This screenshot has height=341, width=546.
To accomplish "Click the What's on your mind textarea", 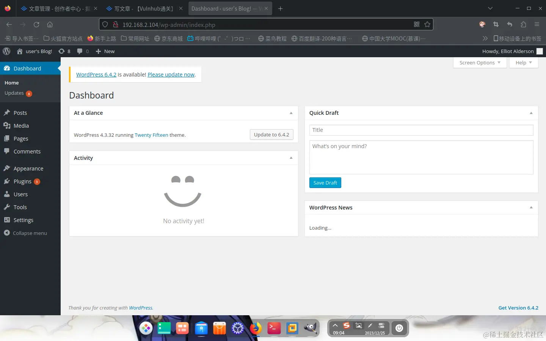I will [421, 157].
